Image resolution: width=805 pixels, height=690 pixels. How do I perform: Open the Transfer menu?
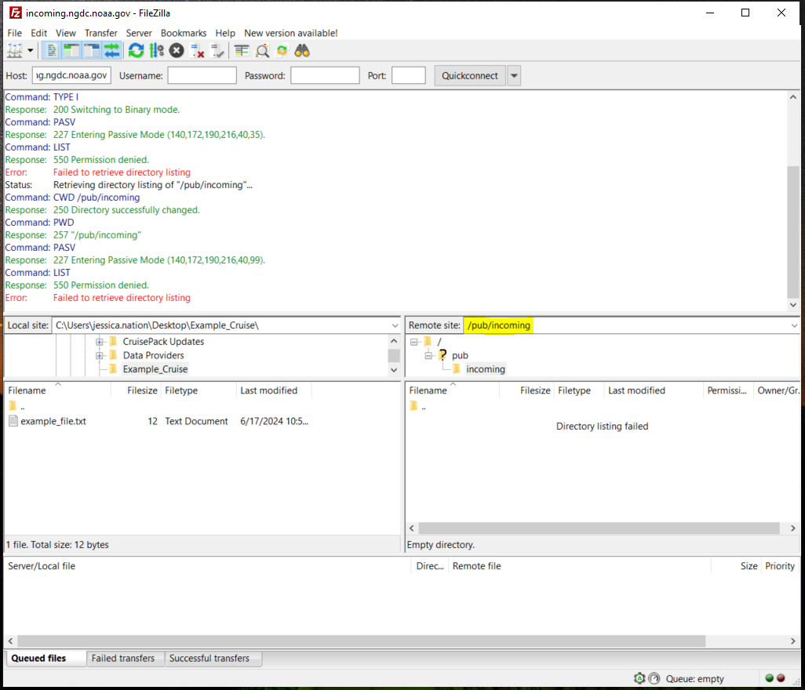tap(100, 33)
